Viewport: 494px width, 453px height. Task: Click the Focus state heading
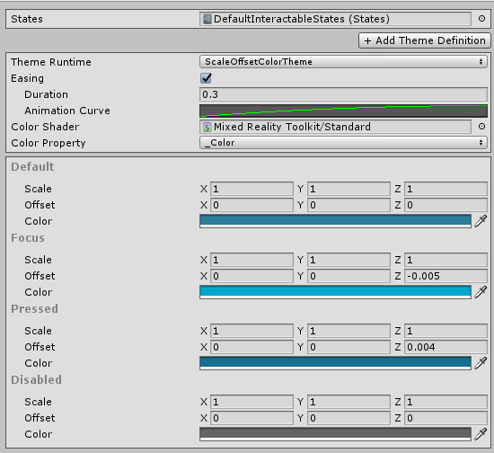[x=28, y=237]
